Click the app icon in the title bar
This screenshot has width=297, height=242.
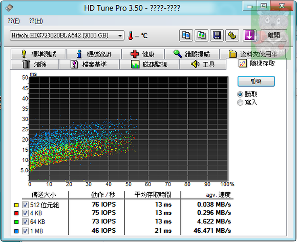click(x=9, y=8)
